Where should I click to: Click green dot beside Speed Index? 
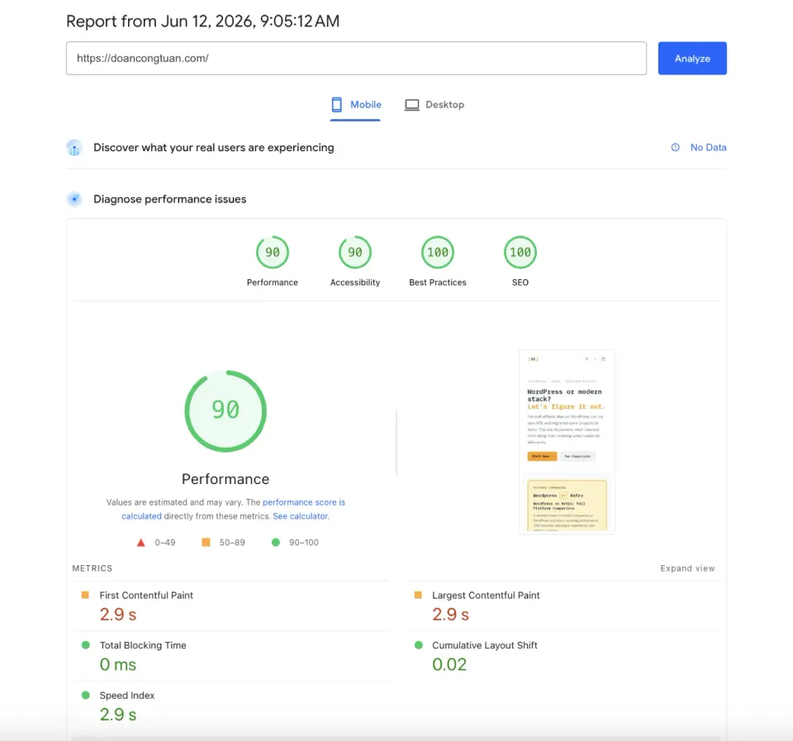[85, 695]
